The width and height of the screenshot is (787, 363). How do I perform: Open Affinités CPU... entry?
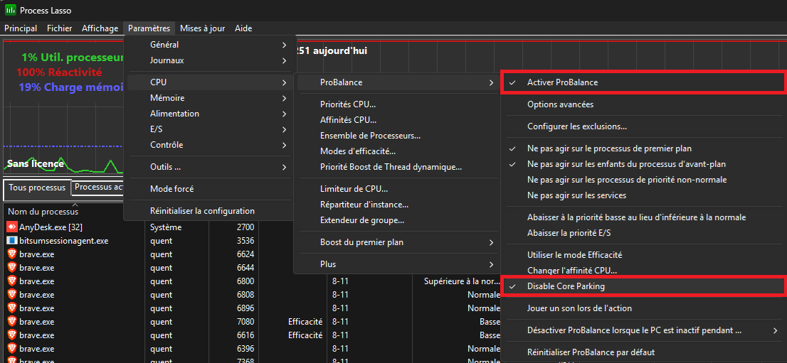[396, 120]
